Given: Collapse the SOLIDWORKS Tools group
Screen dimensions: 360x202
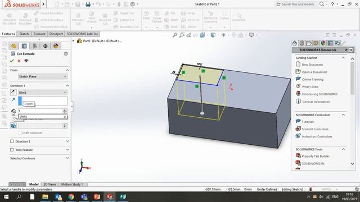Looking at the screenshot, I should [343, 149].
